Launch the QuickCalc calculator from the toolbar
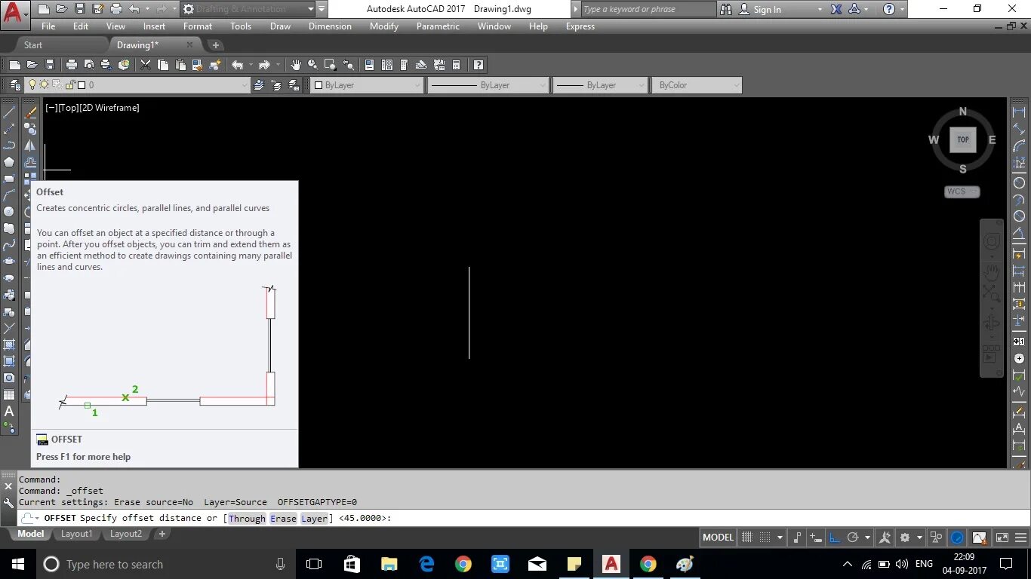This screenshot has height=579, width=1031. [x=457, y=64]
